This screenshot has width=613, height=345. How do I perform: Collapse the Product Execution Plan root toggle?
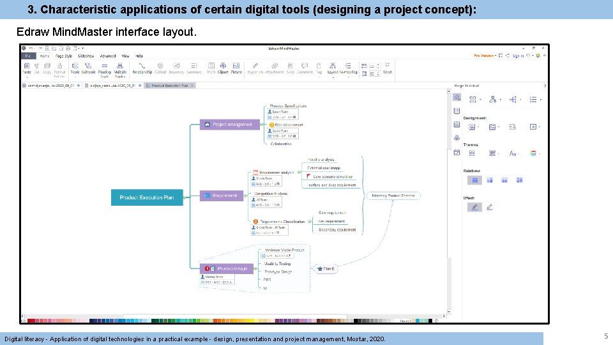coord(185,197)
